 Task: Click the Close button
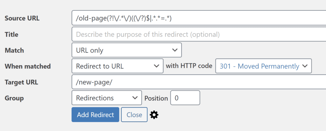(134, 115)
